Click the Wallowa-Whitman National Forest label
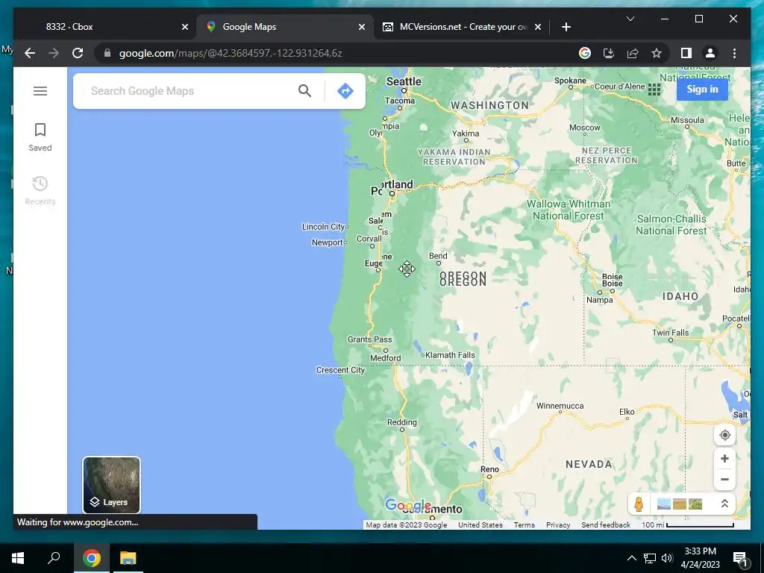This screenshot has width=764, height=573. click(568, 210)
